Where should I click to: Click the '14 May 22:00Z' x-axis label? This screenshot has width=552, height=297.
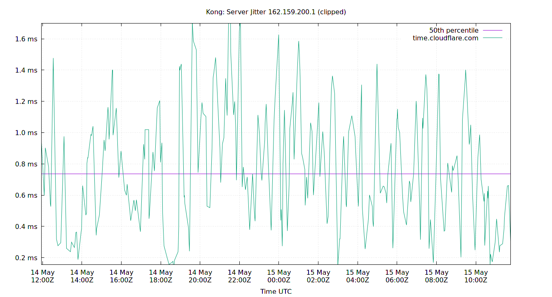[x=240, y=276]
